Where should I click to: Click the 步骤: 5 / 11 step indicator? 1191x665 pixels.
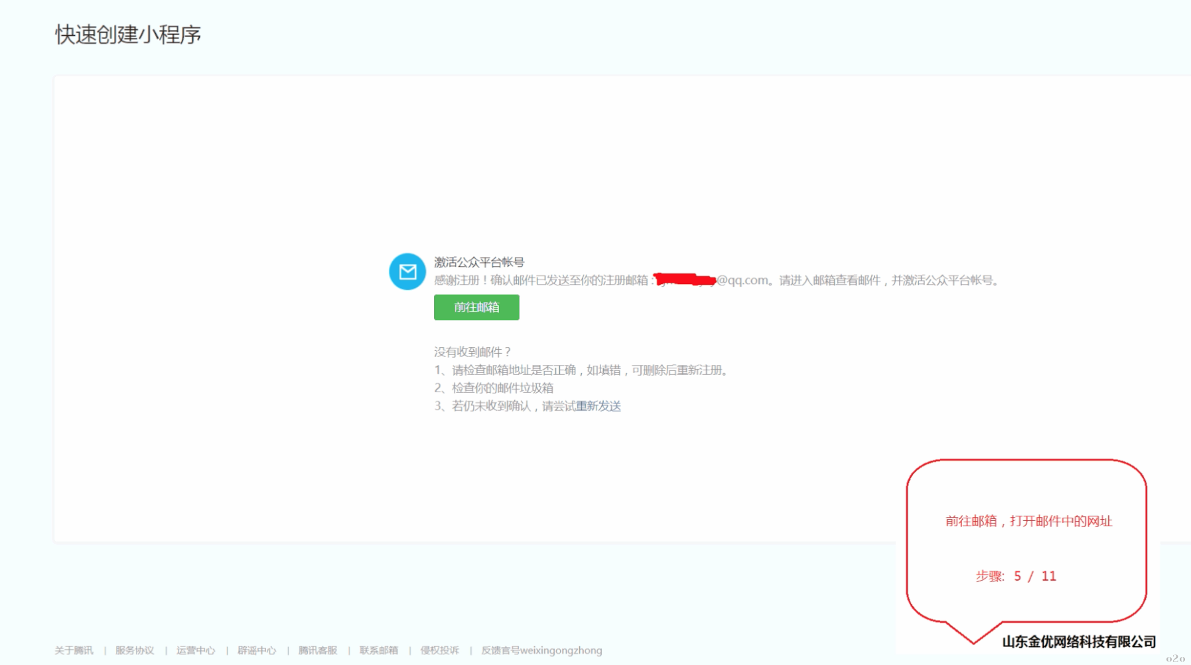point(1016,576)
